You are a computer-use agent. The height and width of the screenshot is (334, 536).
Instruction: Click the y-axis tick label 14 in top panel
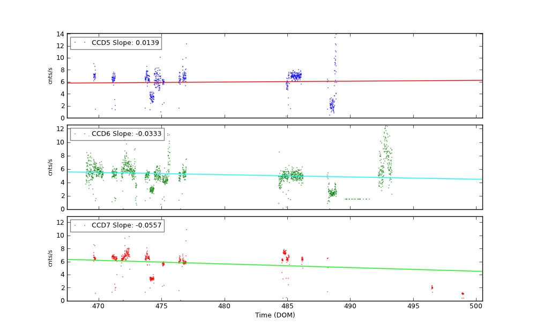pos(61,34)
